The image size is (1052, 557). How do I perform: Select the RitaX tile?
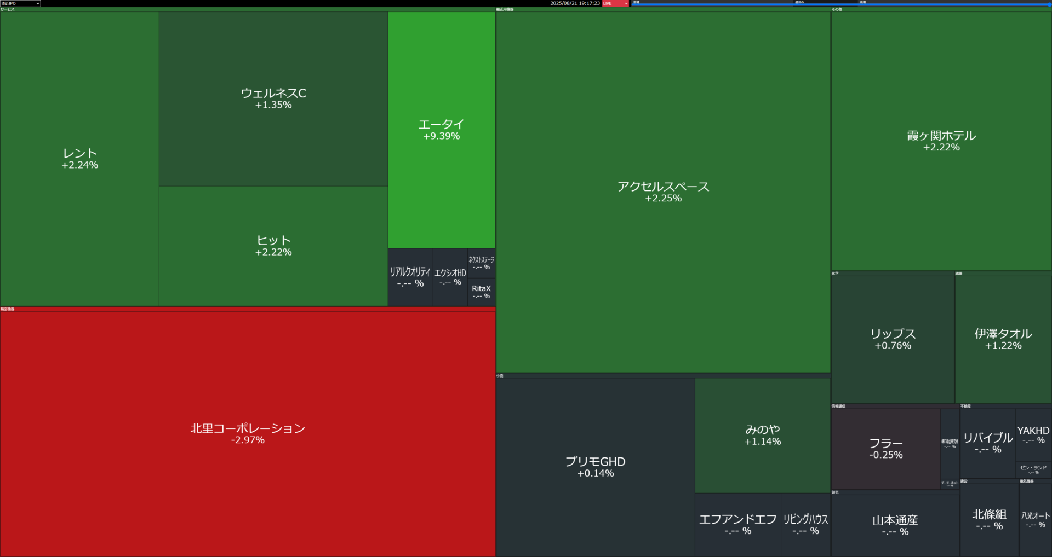[x=482, y=292]
